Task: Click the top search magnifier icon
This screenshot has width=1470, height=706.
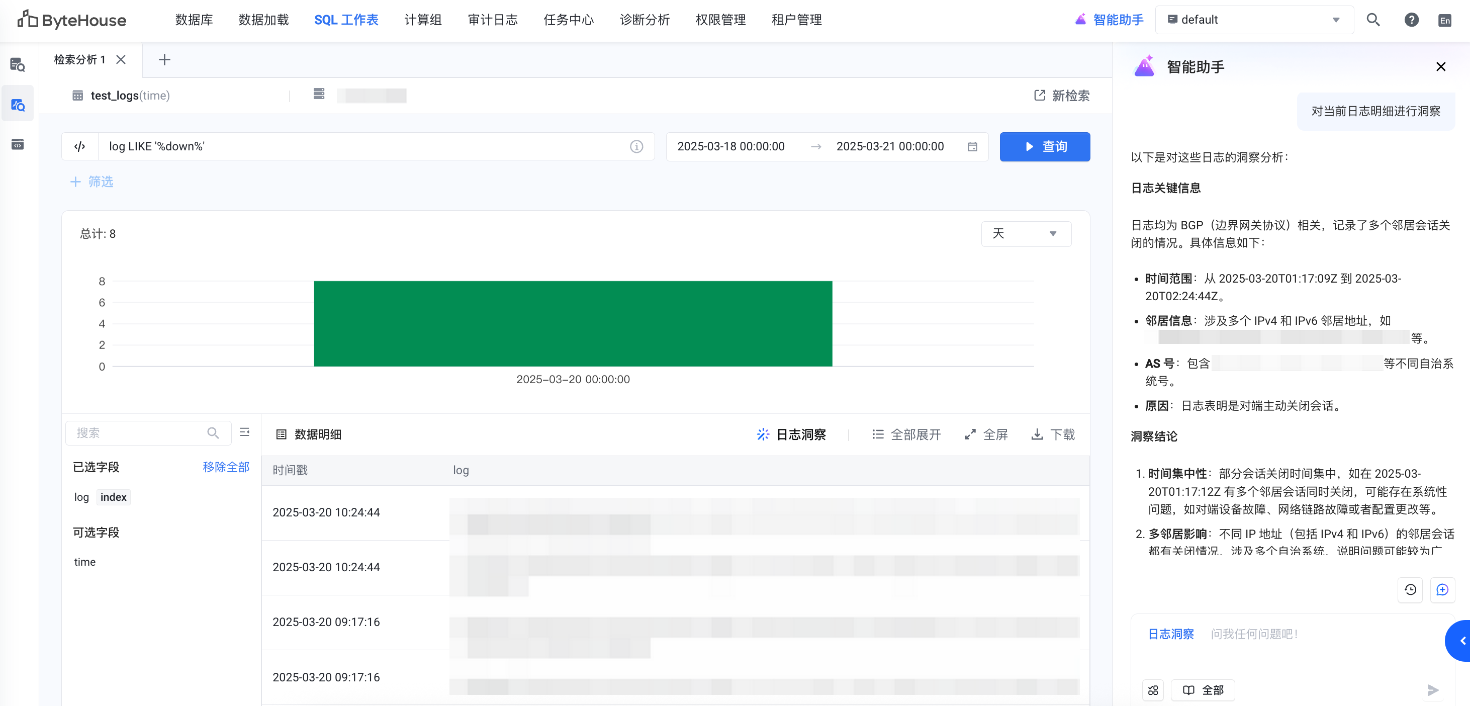Action: click(x=1373, y=20)
